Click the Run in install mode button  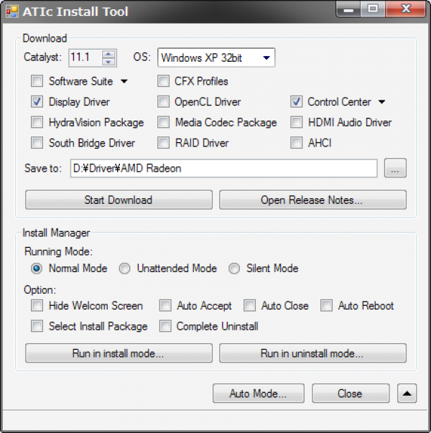(x=119, y=353)
